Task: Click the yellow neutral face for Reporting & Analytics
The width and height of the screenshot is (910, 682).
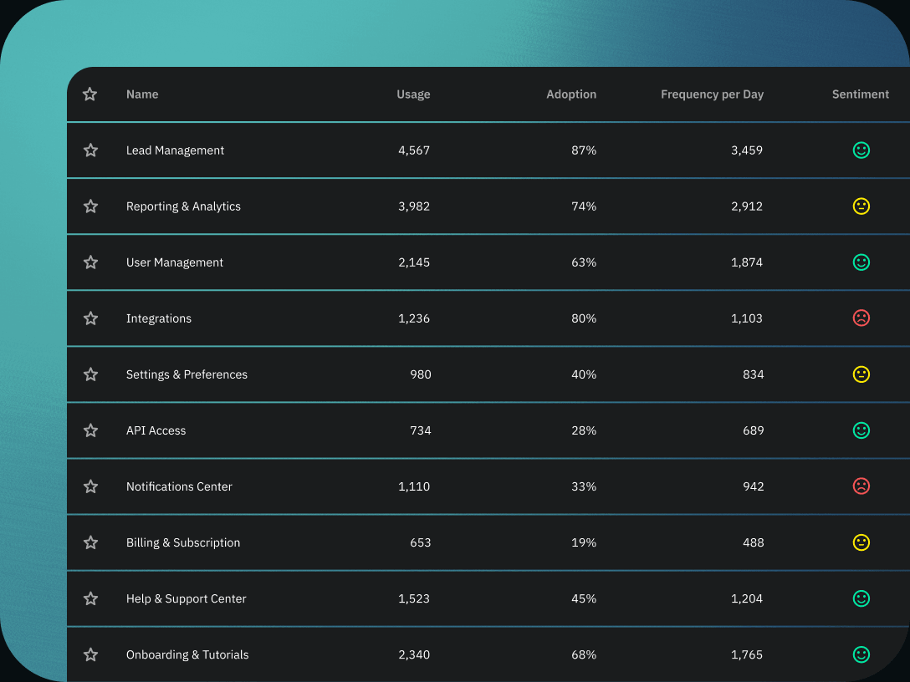Action: tap(861, 206)
